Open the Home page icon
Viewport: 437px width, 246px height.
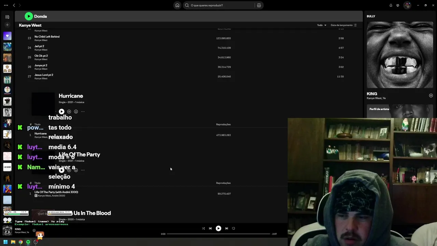(177, 5)
